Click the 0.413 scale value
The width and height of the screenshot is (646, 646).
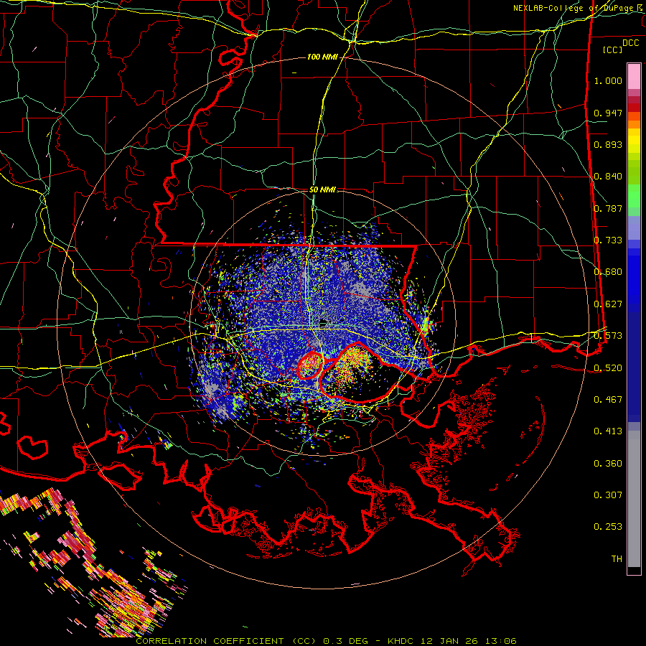point(608,431)
